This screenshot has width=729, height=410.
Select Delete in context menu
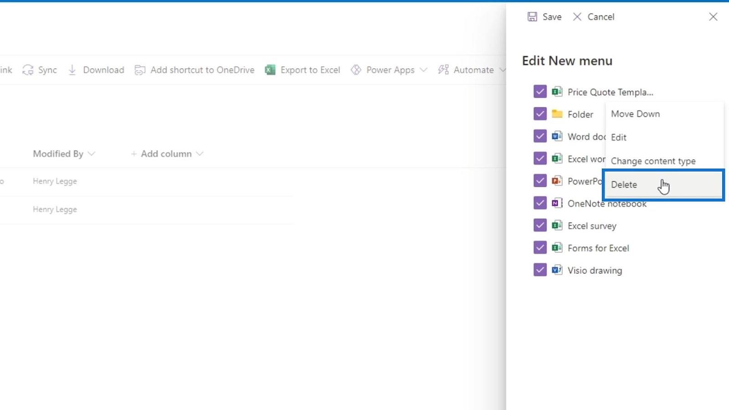tap(664, 184)
